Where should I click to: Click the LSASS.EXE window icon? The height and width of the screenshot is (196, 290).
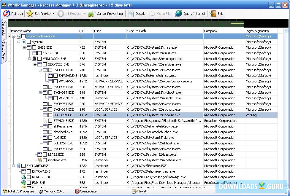pos(40,154)
